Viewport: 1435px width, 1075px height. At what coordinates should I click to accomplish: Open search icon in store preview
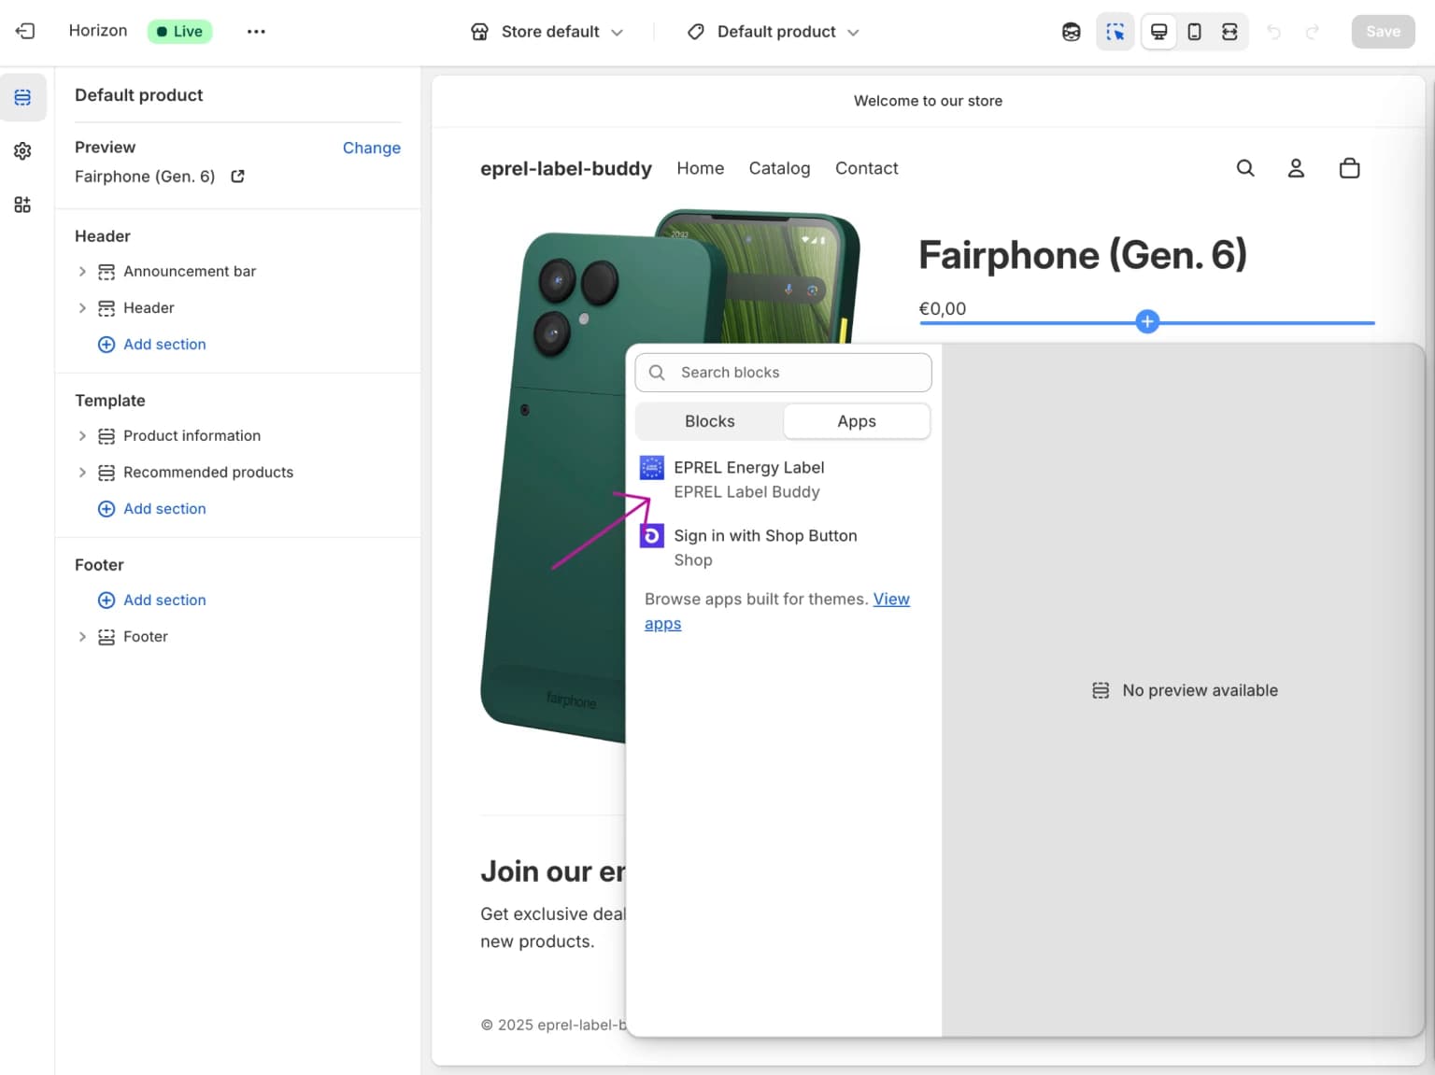pyautogui.click(x=1245, y=168)
